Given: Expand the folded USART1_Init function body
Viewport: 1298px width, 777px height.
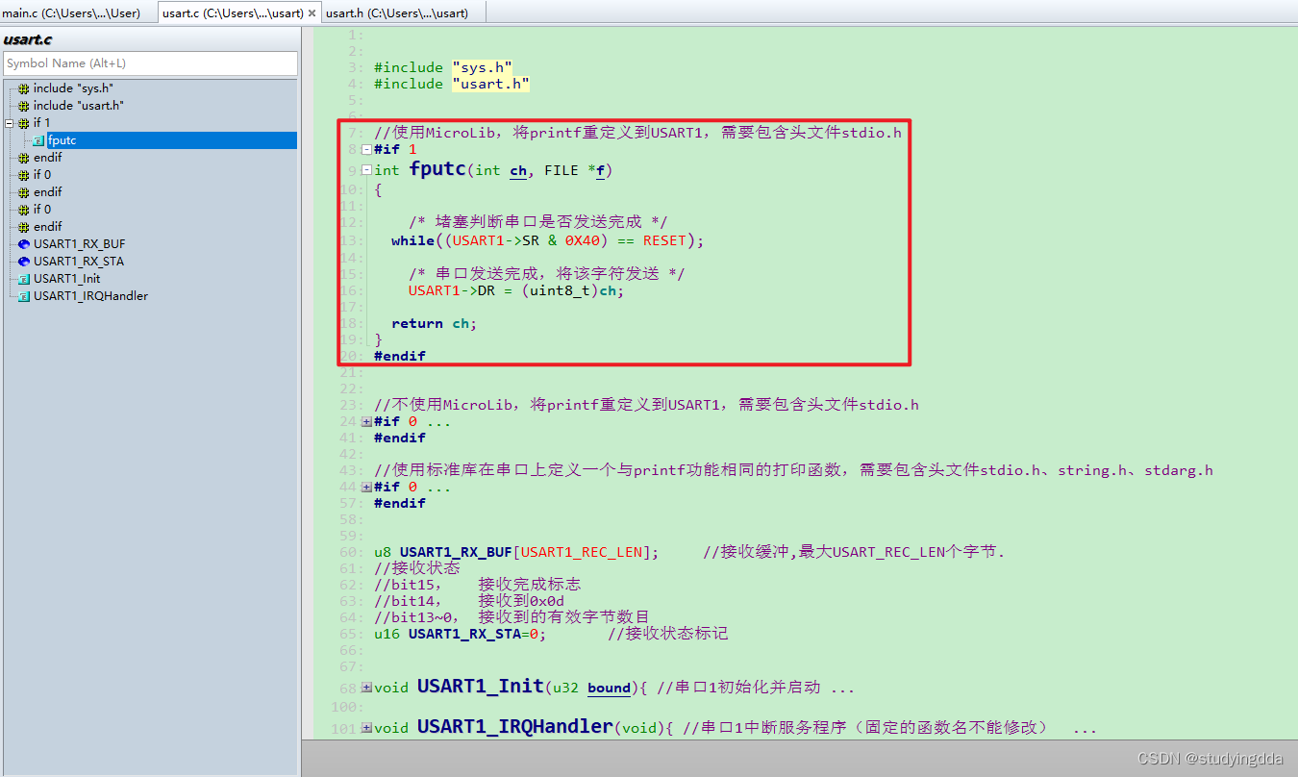Looking at the screenshot, I should click(x=366, y=688).
